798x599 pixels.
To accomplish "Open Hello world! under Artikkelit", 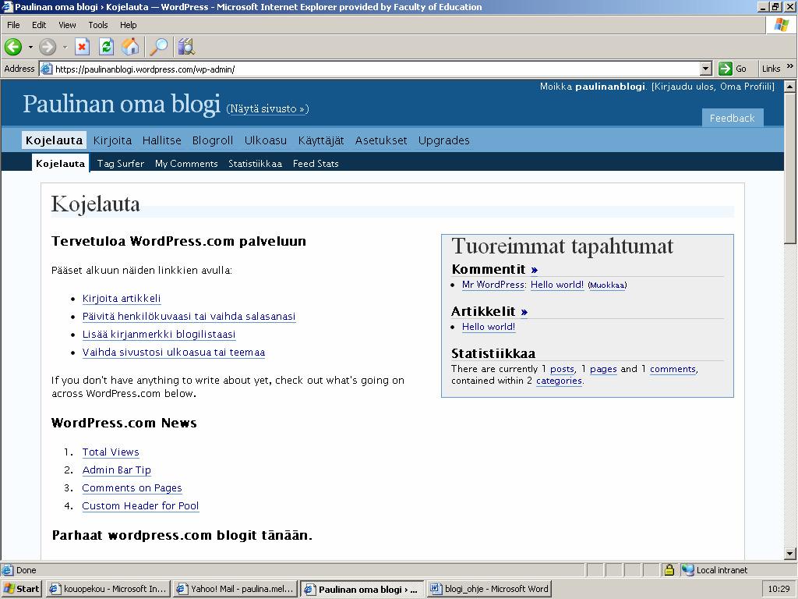I will (489, 327).
